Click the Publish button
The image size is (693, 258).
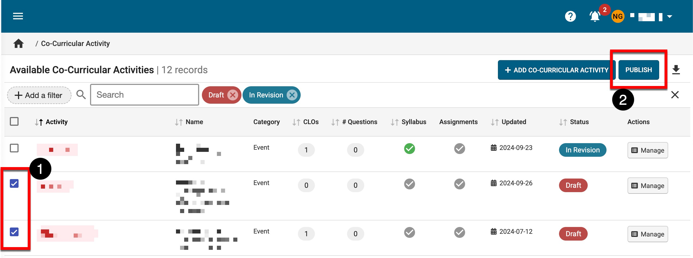[x=638, y=70]
